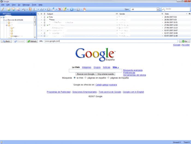Viewport: 191px width, 144px height.
Task: Open the Tools menu
Action: point(34,5)
